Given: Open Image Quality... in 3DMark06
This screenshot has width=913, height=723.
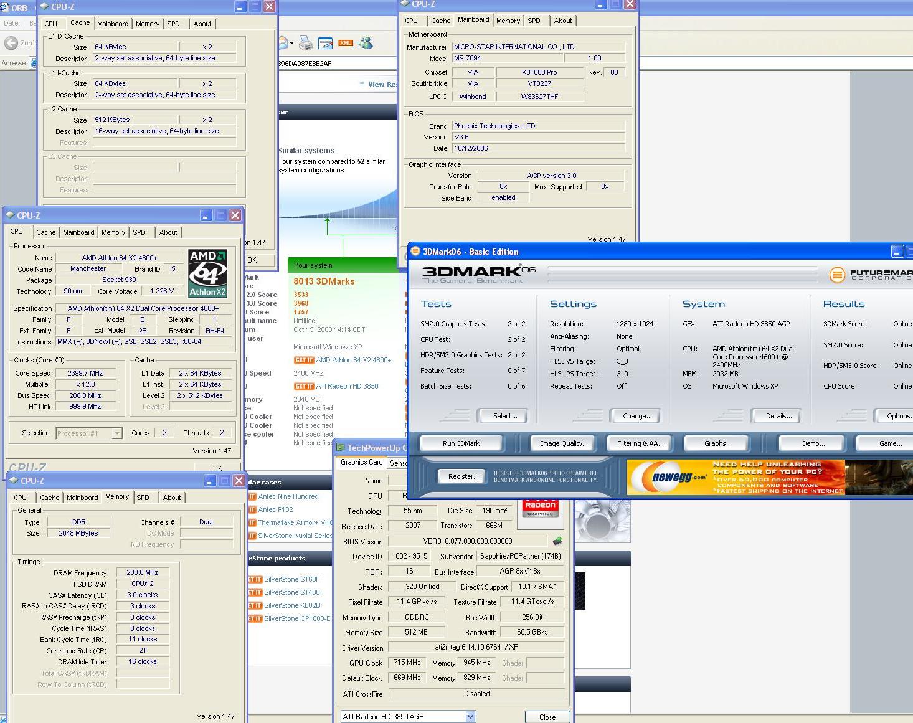Looking at the screenshot, I should pos(564,443).
